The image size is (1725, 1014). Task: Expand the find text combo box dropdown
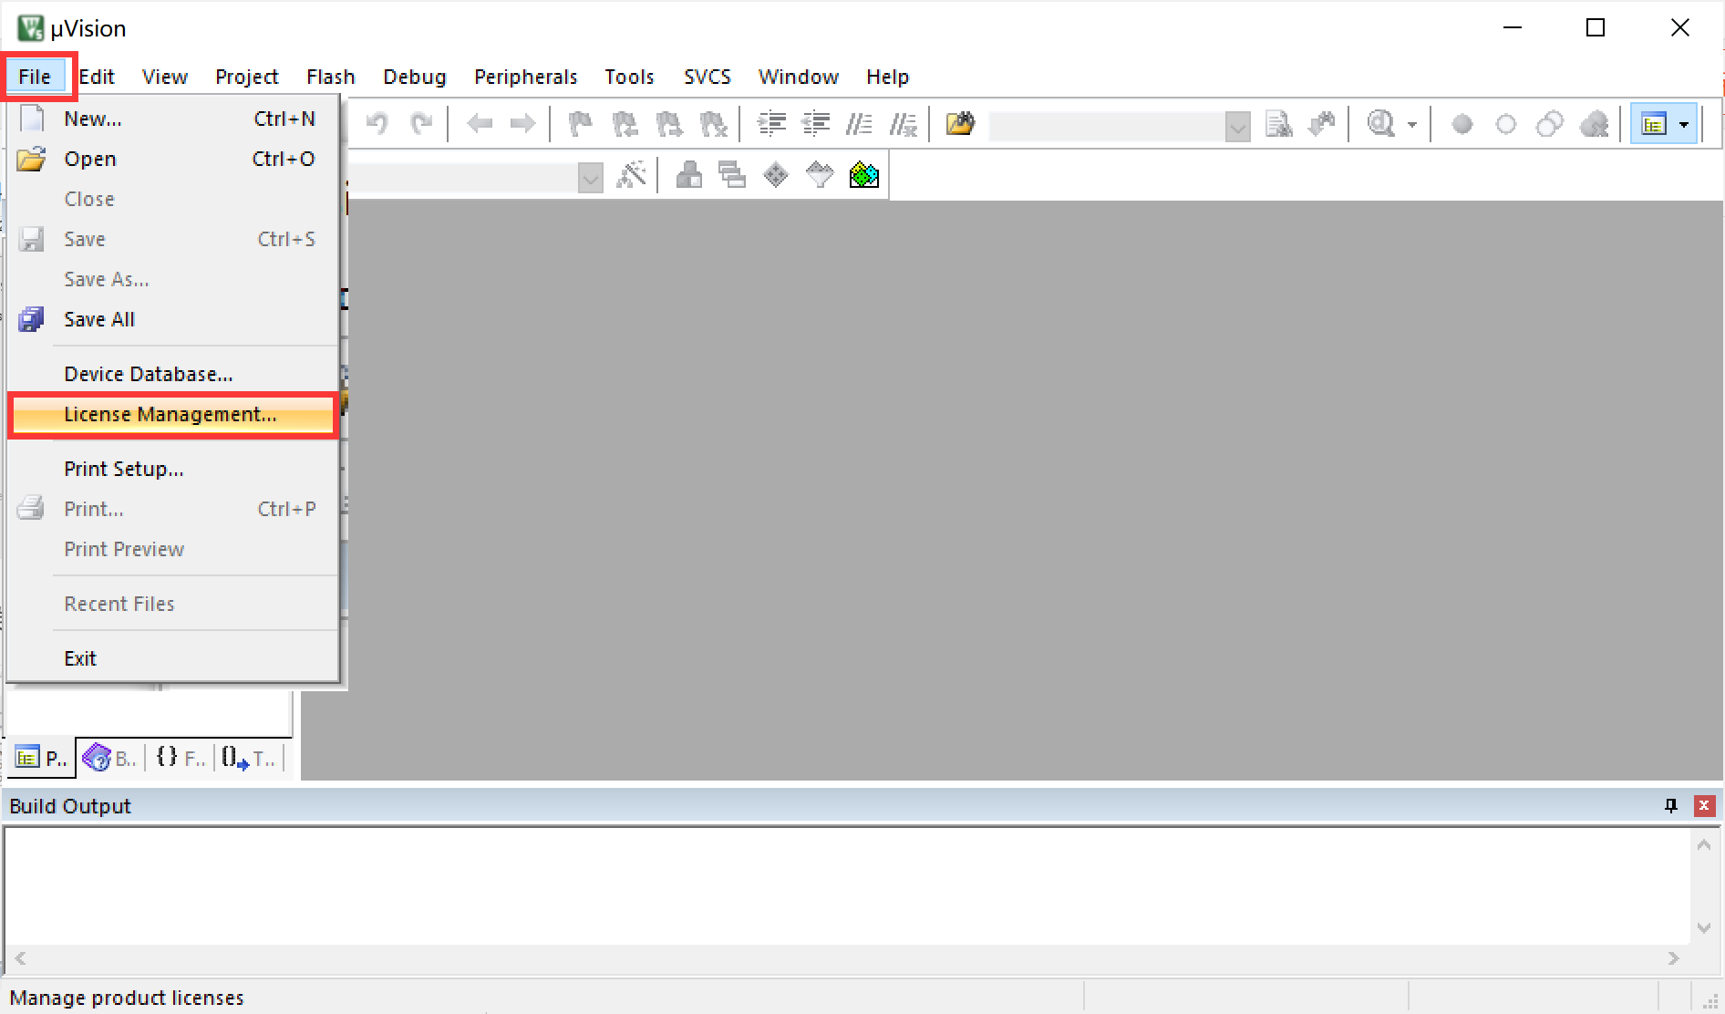1237,126
